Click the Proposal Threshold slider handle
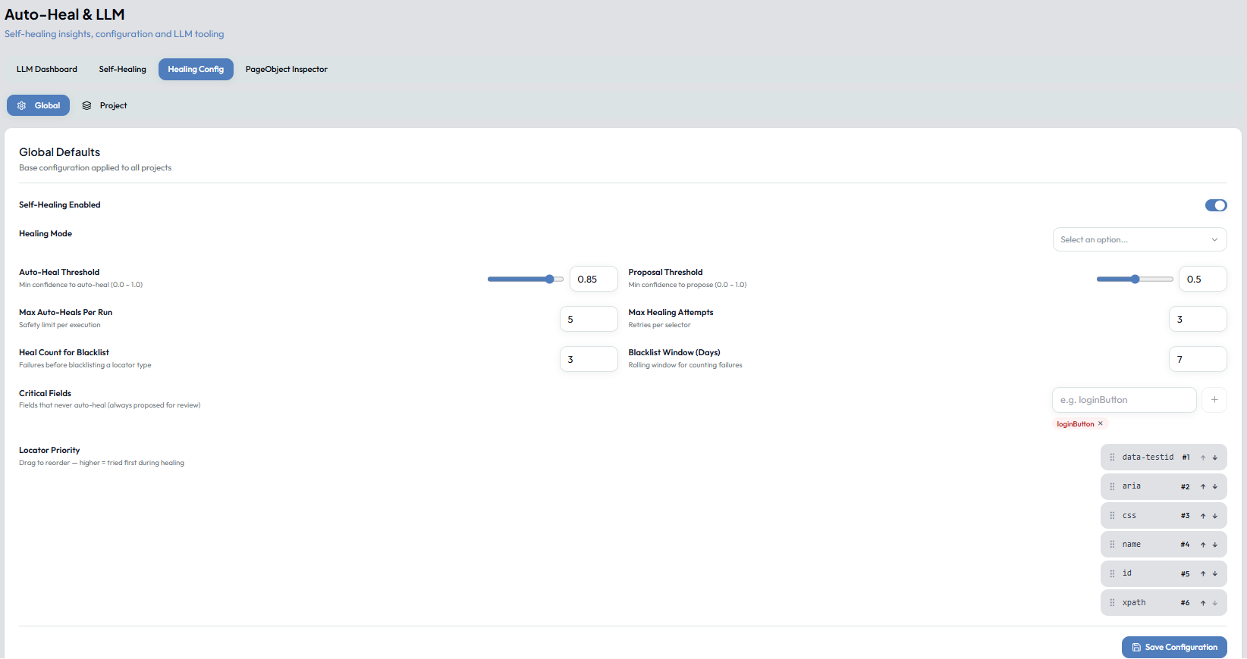The width and height of the screenshot is (1247, 659). point(1135,280)
